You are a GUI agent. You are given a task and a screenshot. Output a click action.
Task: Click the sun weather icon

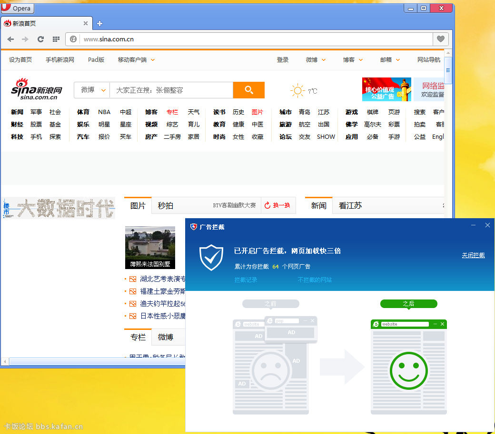click(x=297, y=91)
